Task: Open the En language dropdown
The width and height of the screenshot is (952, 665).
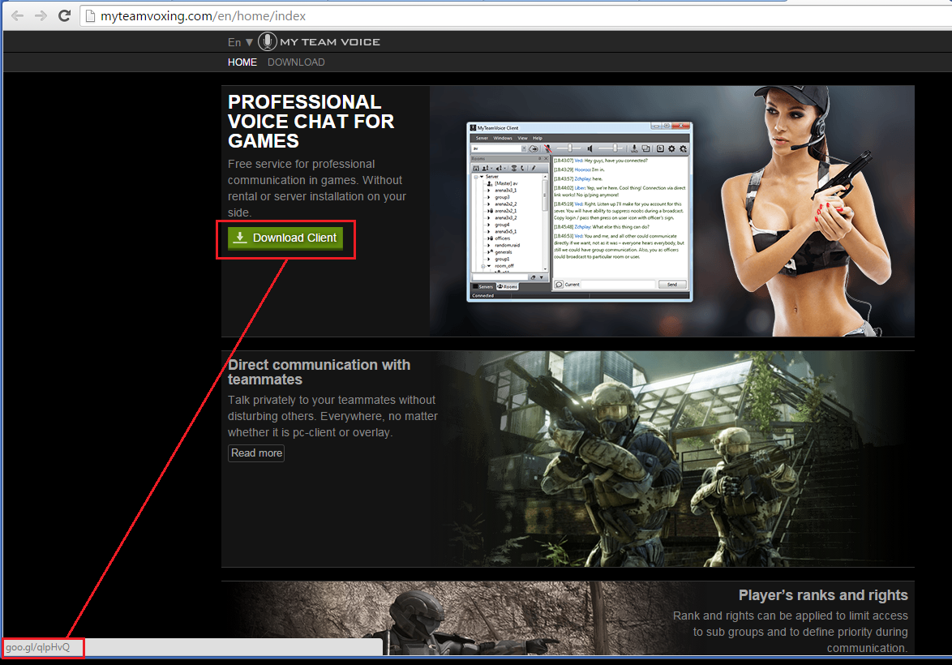Action: (240, 42)
